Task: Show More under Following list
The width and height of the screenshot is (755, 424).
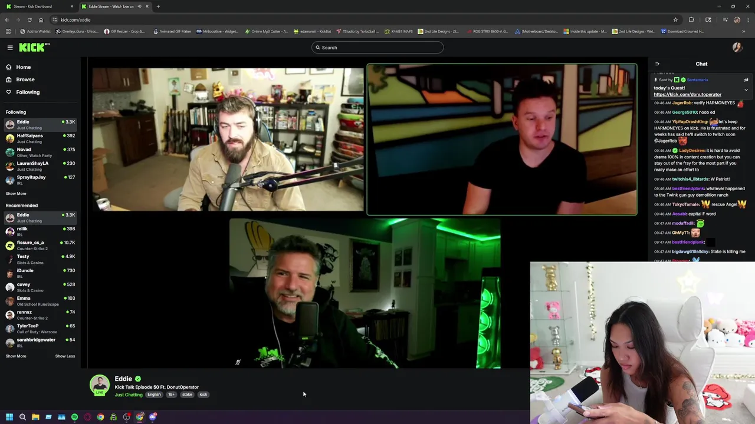Action: click(x=16, y=194)
